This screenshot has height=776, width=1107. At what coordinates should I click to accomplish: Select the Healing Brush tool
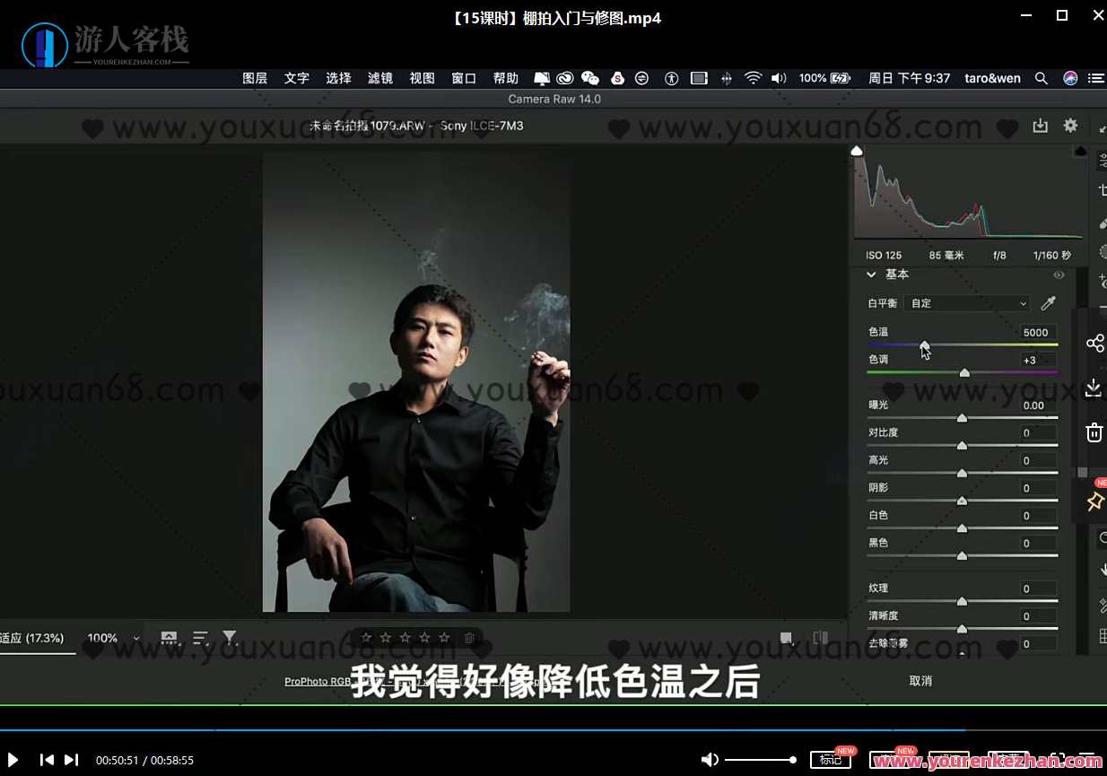(x=1101, y=220)
